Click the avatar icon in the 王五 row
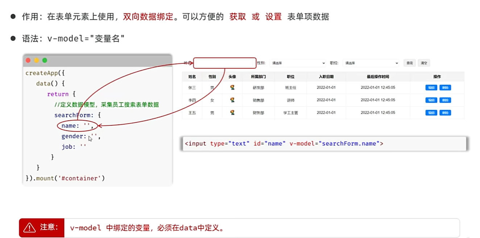 232,113
